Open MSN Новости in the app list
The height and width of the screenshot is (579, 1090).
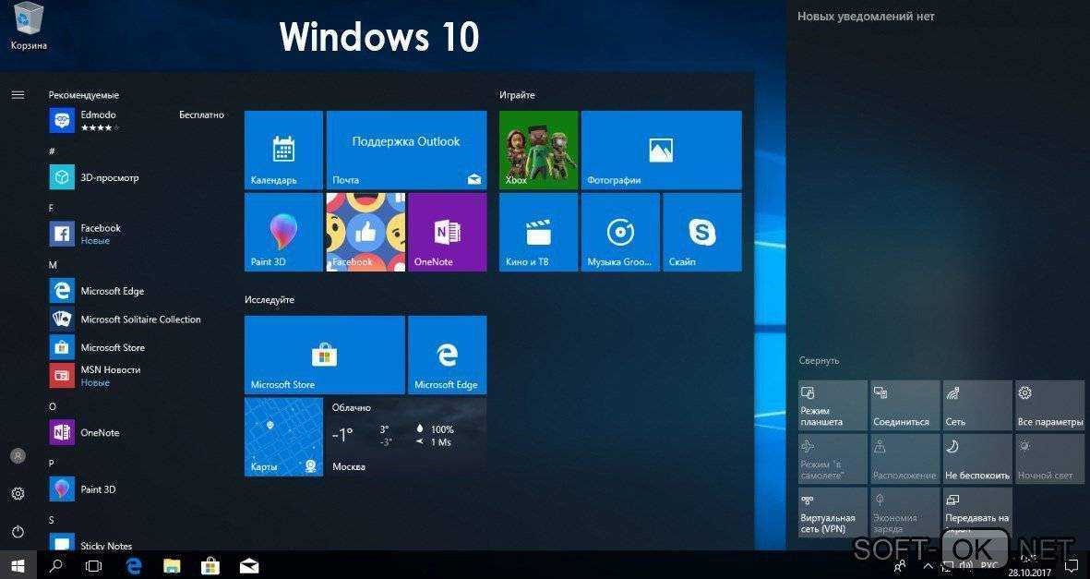pyautogui.click(x=137, y=376)
